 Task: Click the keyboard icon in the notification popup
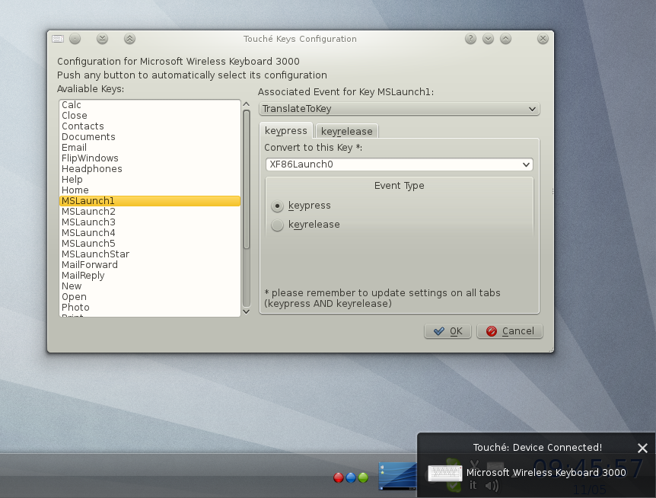[x=445, y=473]
